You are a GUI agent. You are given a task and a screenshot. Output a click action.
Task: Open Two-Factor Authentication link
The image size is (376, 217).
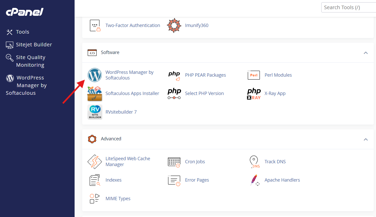click(x=133, y=25)
